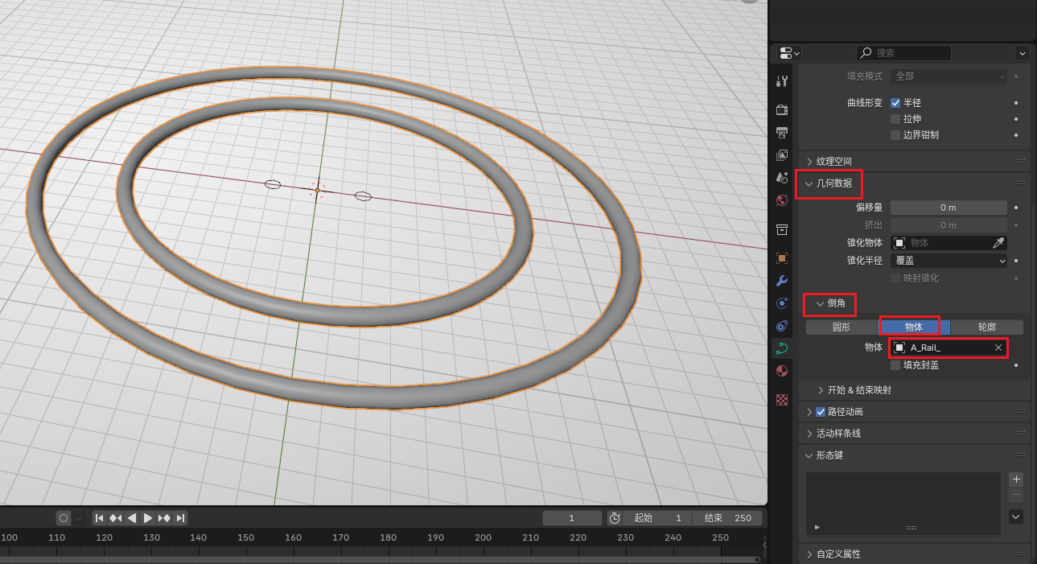
Task: Open the Material properties tab
Action: coord(781,371)
